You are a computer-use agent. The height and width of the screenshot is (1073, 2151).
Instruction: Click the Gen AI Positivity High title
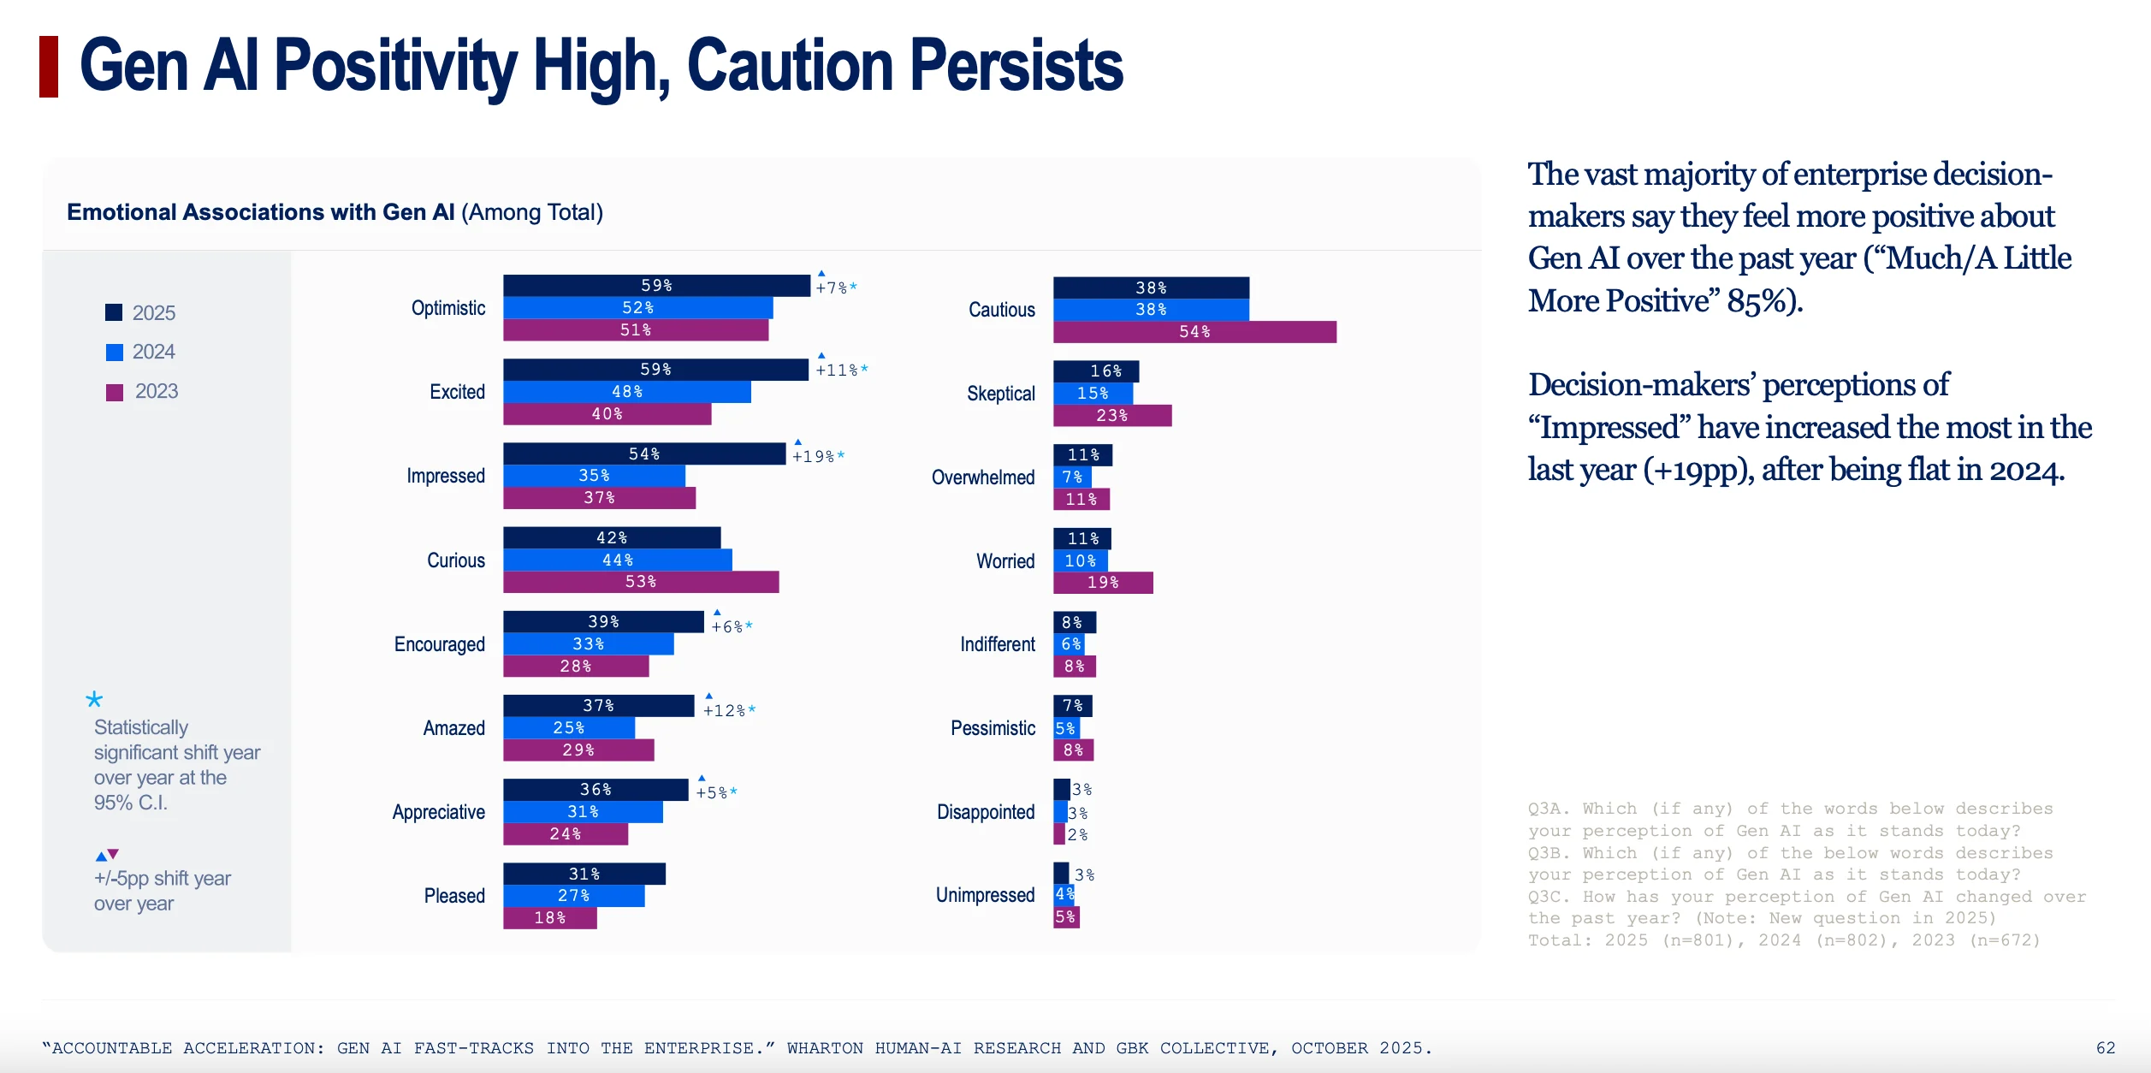click(x=601, y=66)
